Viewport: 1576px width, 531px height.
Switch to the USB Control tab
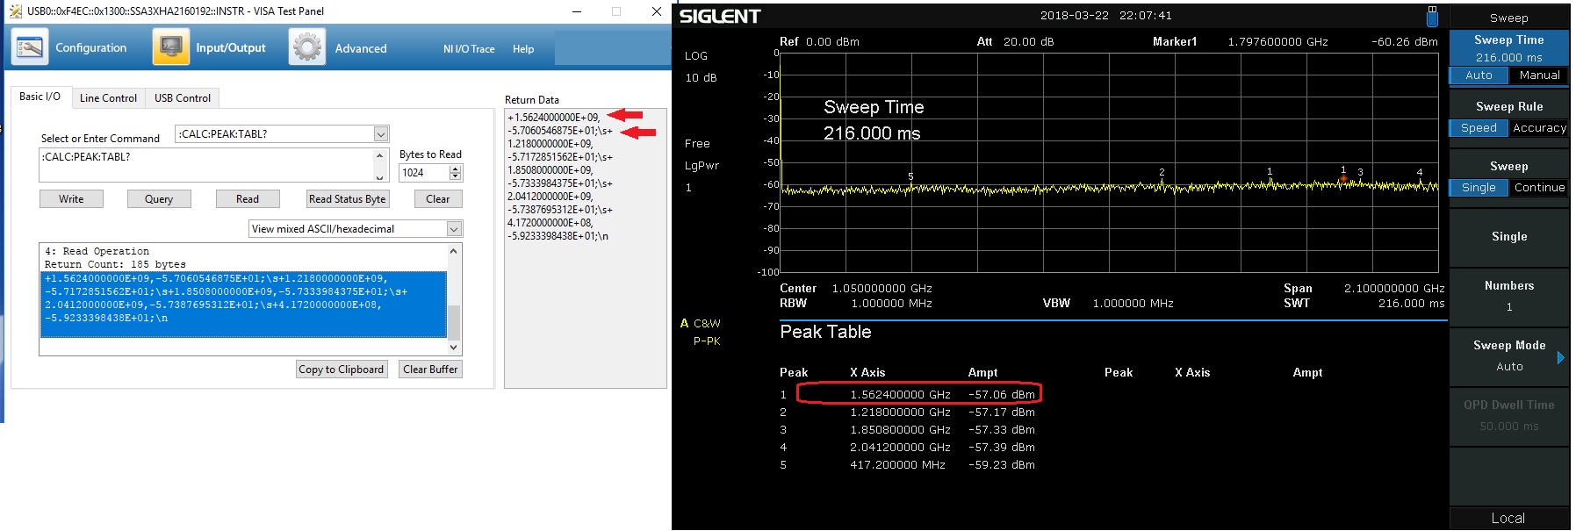coord(183,98)
